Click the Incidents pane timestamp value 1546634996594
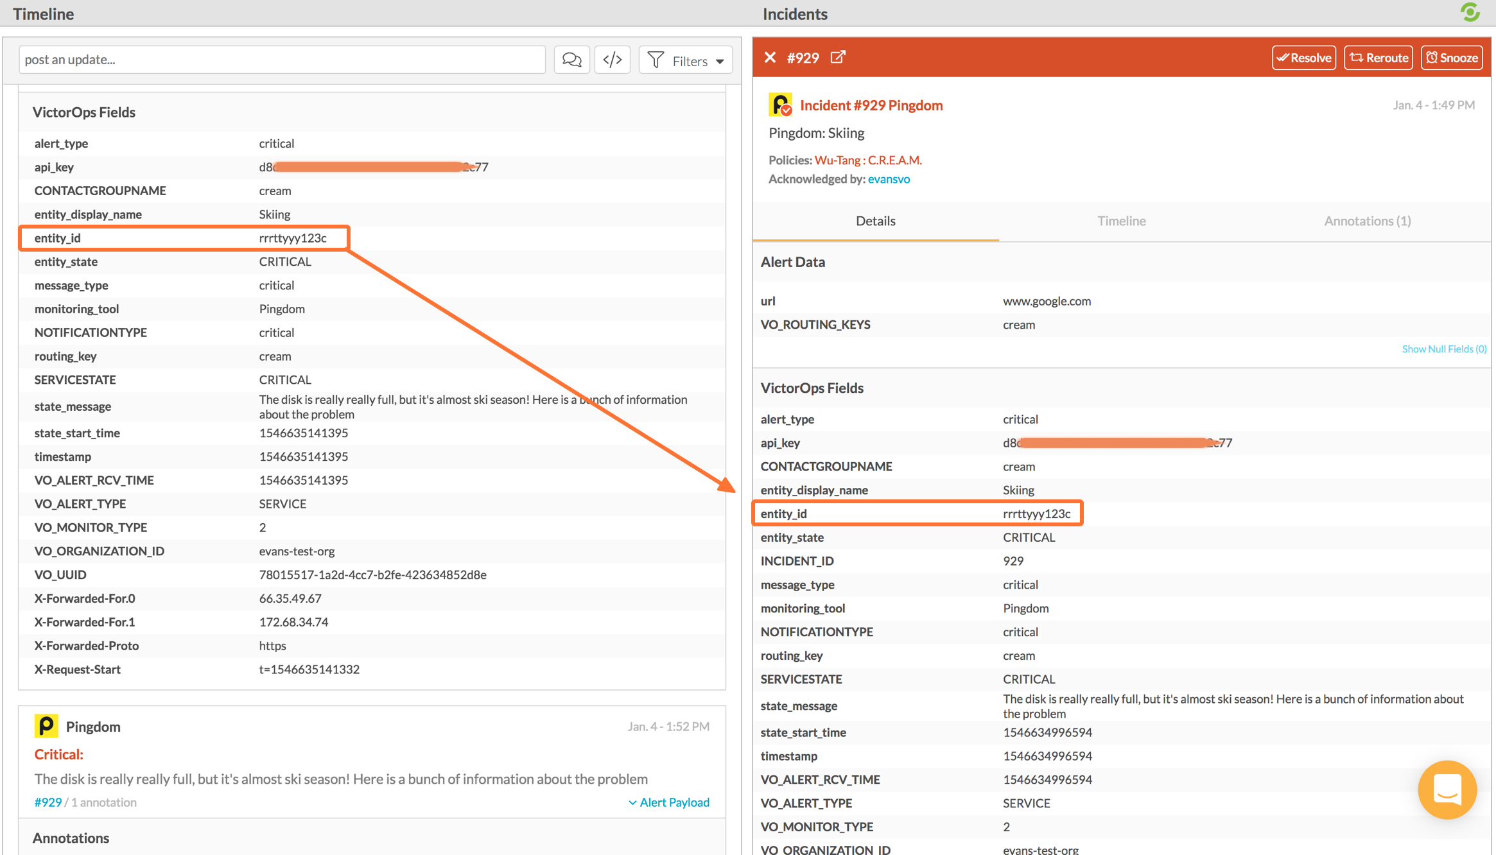The width and height of the screenshot is (1496, 855). 1047,756
